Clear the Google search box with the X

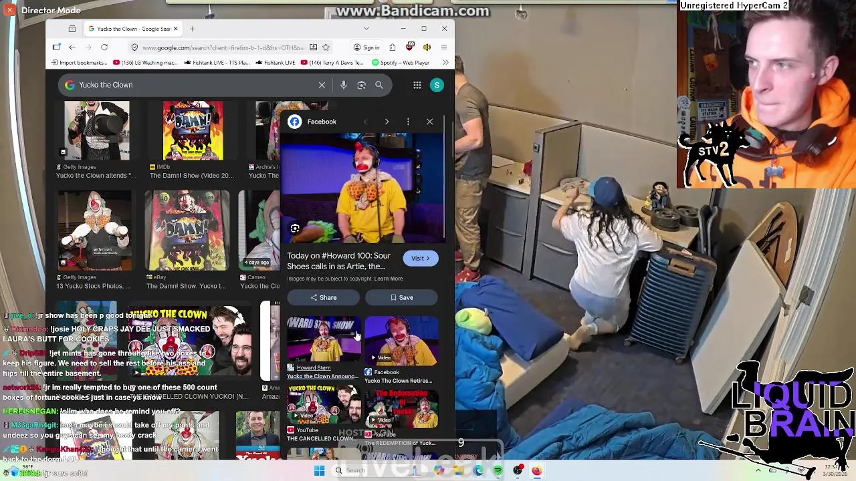pyautogui.click(x=322, y=85)
